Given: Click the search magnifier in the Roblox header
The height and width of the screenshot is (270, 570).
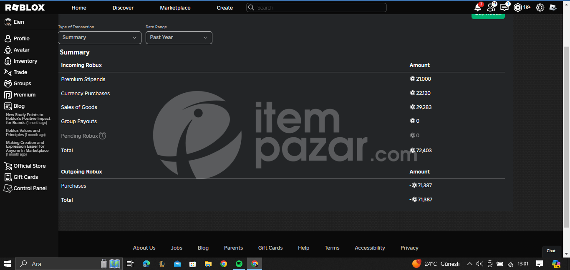Looking at the screenshot, I should tap(251, 7).
